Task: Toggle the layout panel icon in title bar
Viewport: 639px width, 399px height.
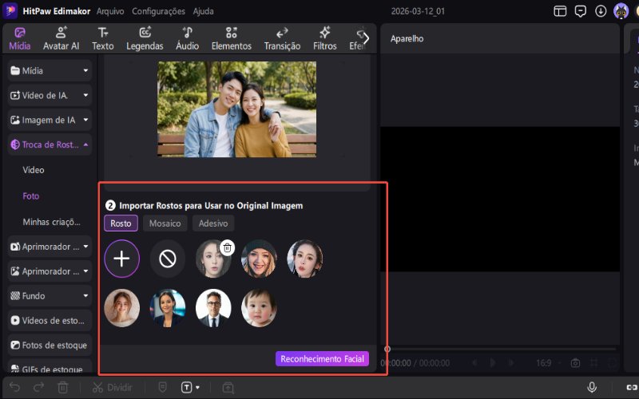Action: coord(560,11)
